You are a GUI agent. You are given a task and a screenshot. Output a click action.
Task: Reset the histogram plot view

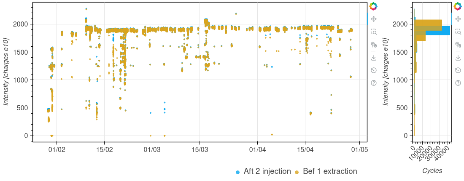458,70
